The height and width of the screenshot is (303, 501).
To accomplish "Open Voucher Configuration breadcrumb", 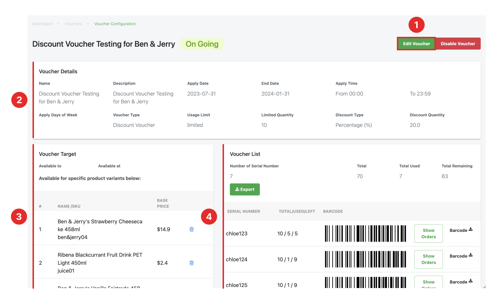I will click(115, 24).
